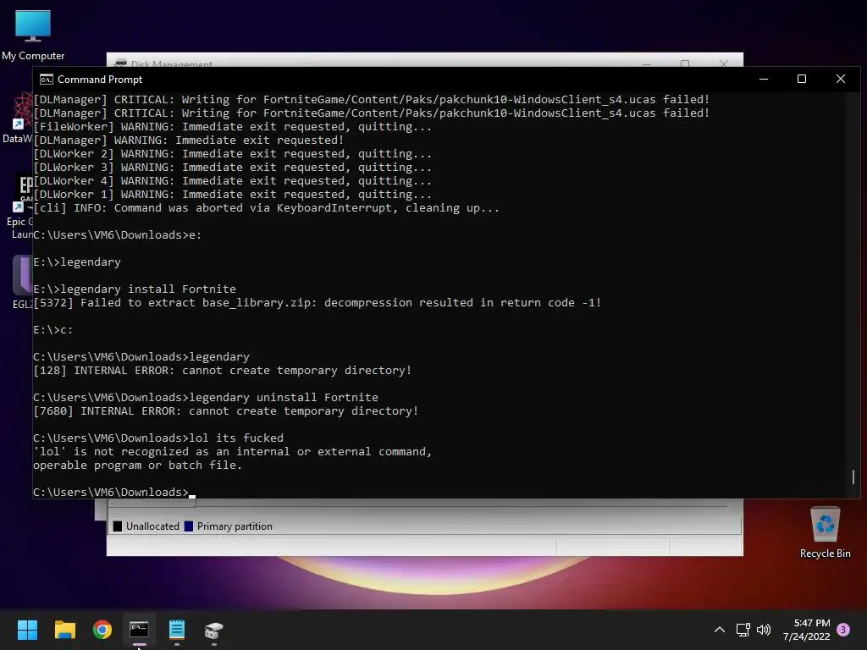Show hidden system tray icons
The image size is (867, 650).
720,630
